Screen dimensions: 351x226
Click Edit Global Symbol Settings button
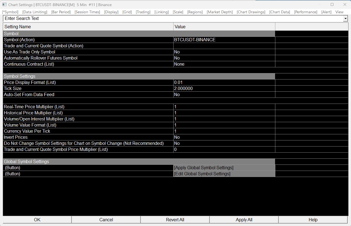pos(224,174)
